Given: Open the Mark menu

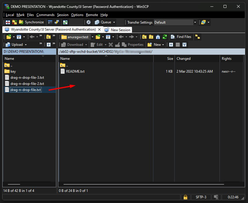Looking at the screenshot, I should pyautogui.click(x=21, y=15).
